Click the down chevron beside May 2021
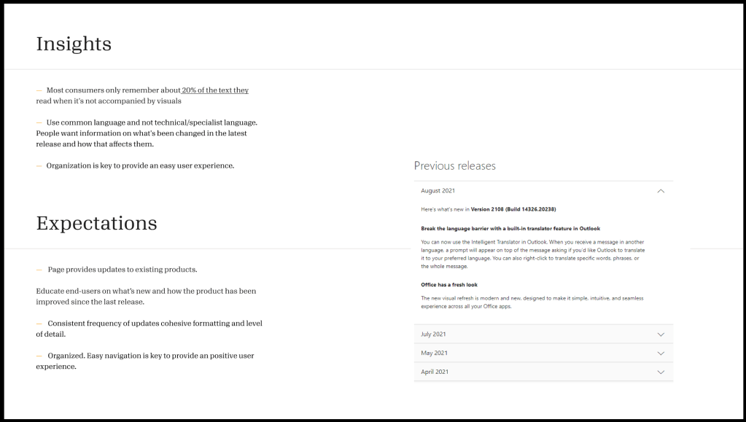This screenshot has height=422, width=746. 661,353
